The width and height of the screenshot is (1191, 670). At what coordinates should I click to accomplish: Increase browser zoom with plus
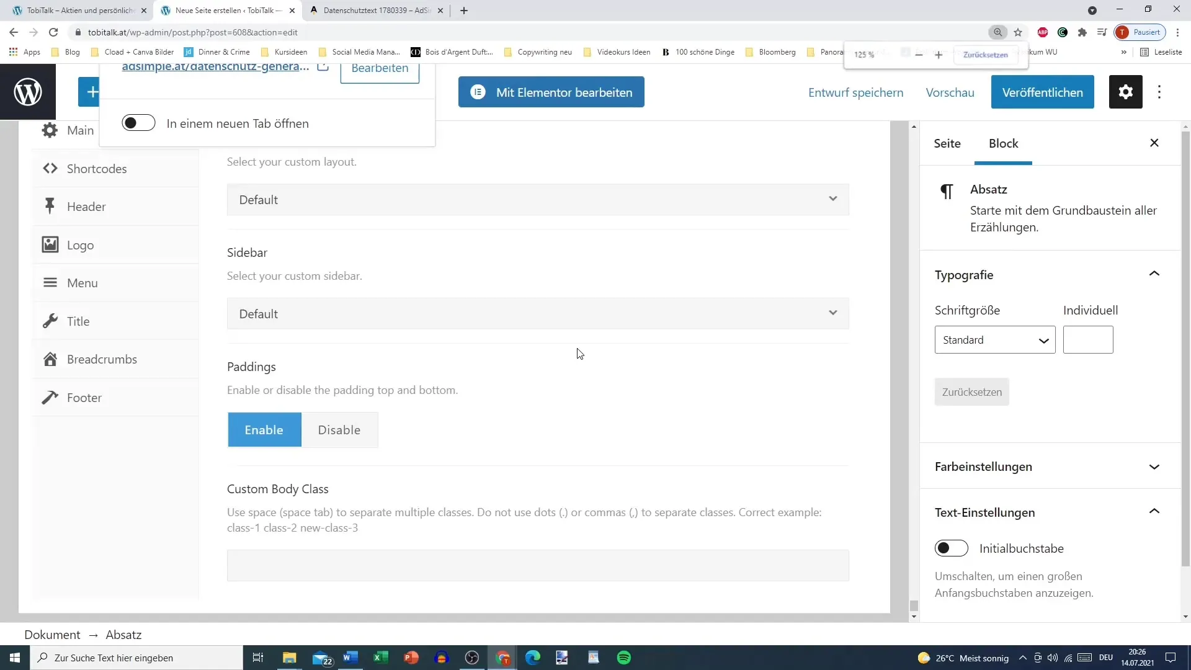pos(939,55)
